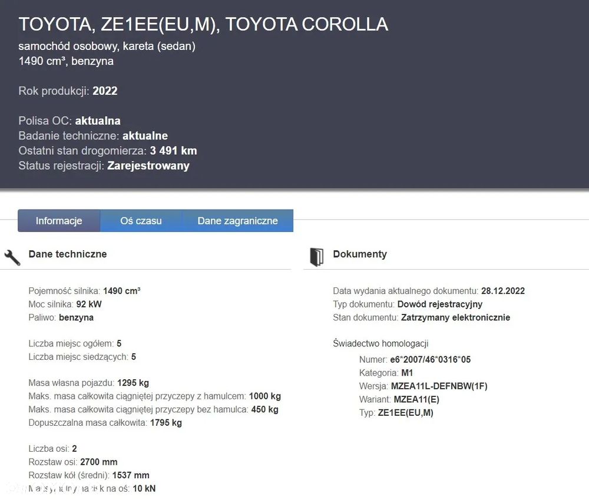
Task: Open the Dane zagraniczne tab
Action: tap(237, 221)
